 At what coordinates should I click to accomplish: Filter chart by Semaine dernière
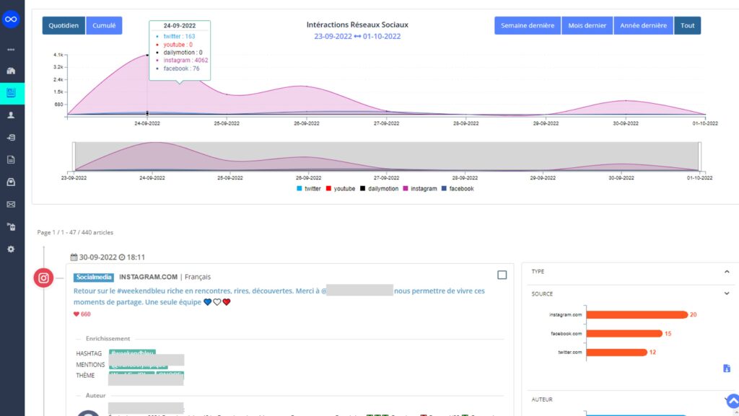click(527, 26)
